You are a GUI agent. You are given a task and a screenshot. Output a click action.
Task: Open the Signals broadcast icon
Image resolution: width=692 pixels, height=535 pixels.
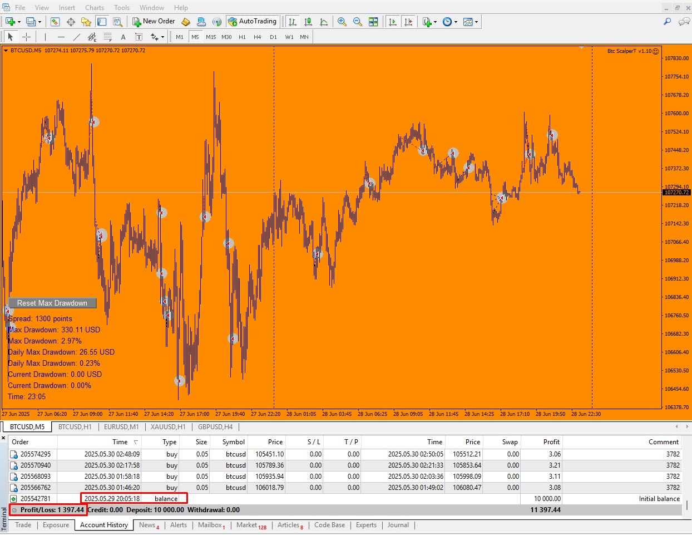click(217, 22)
